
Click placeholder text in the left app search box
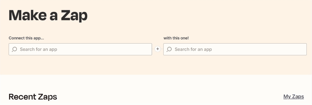[x=38, y=49]
